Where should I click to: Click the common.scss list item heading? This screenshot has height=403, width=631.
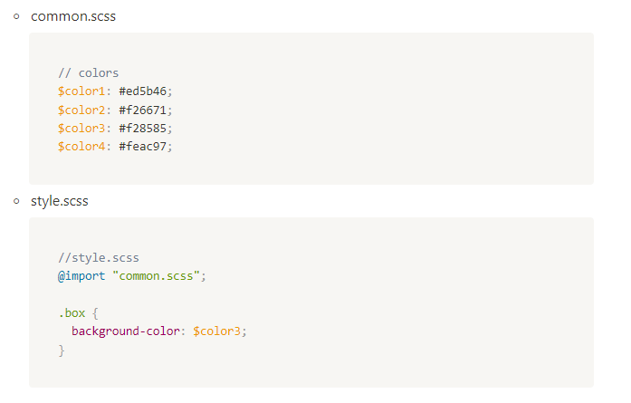(73, 16)
